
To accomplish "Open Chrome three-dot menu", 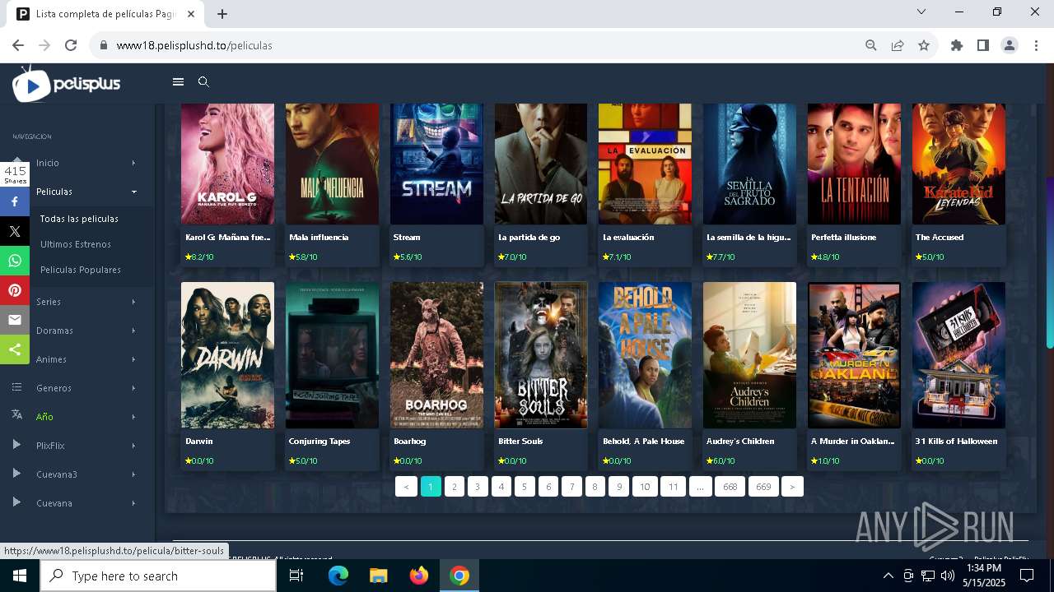I will click(1035, 45).
